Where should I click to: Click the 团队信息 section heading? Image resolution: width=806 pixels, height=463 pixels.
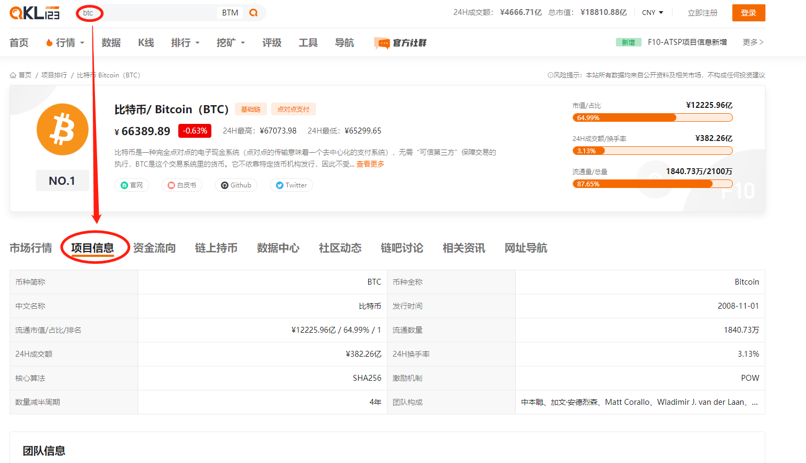pyautogui.click(x=44, y=451)
